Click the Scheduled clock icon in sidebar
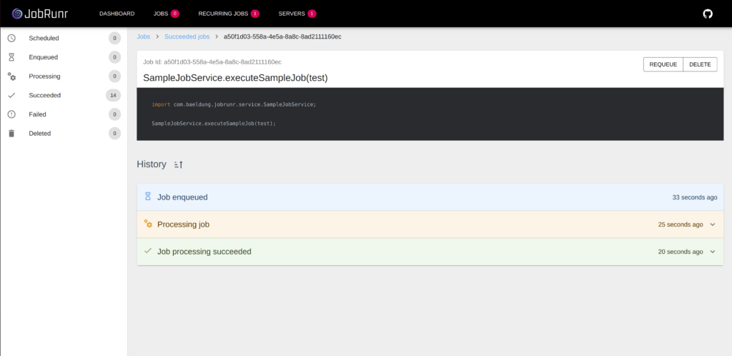The image size is (732, 356). click(11, 38)
